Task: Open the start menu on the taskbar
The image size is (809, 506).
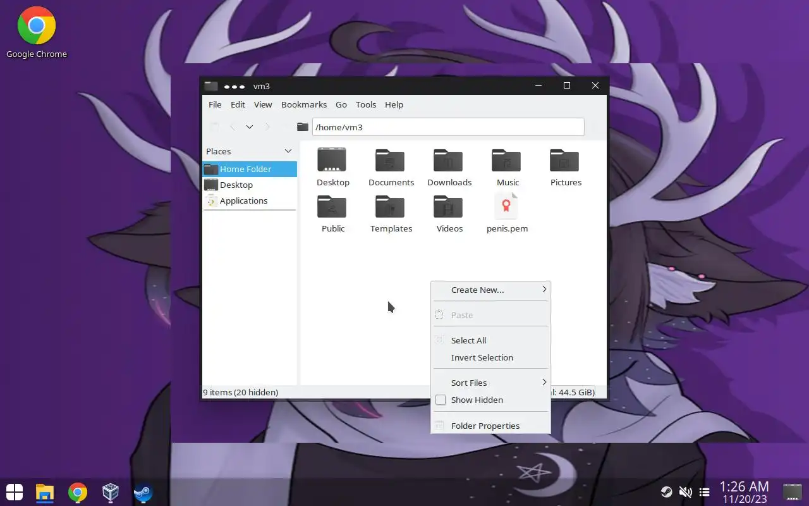Action: [x=14, y=492]
